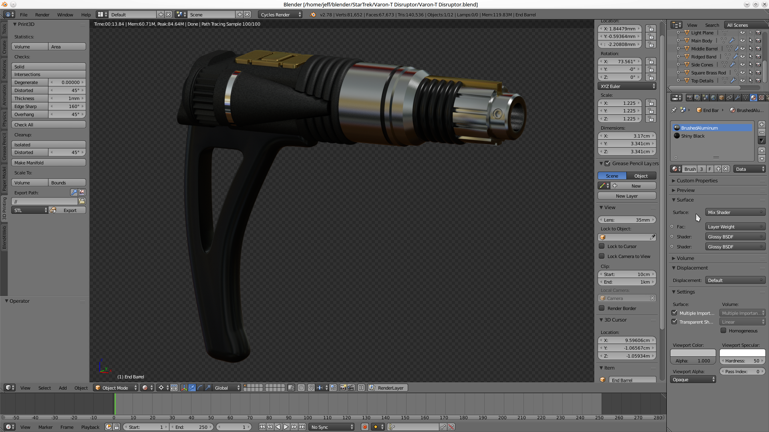This screenshot has height=432, width=769.
Task: Open the Global transform orientation dropdown
Action: 227,388
